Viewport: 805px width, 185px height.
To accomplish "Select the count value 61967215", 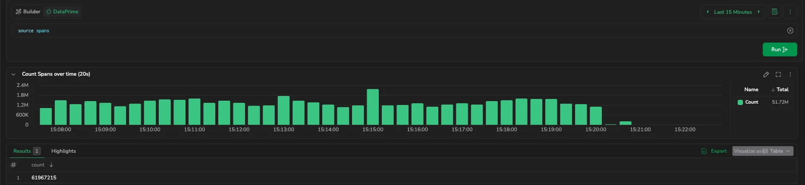I will click(44, 178).
